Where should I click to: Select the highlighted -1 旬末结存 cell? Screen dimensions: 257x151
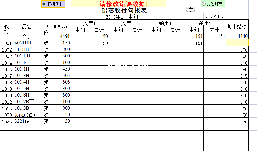[237, 43]
